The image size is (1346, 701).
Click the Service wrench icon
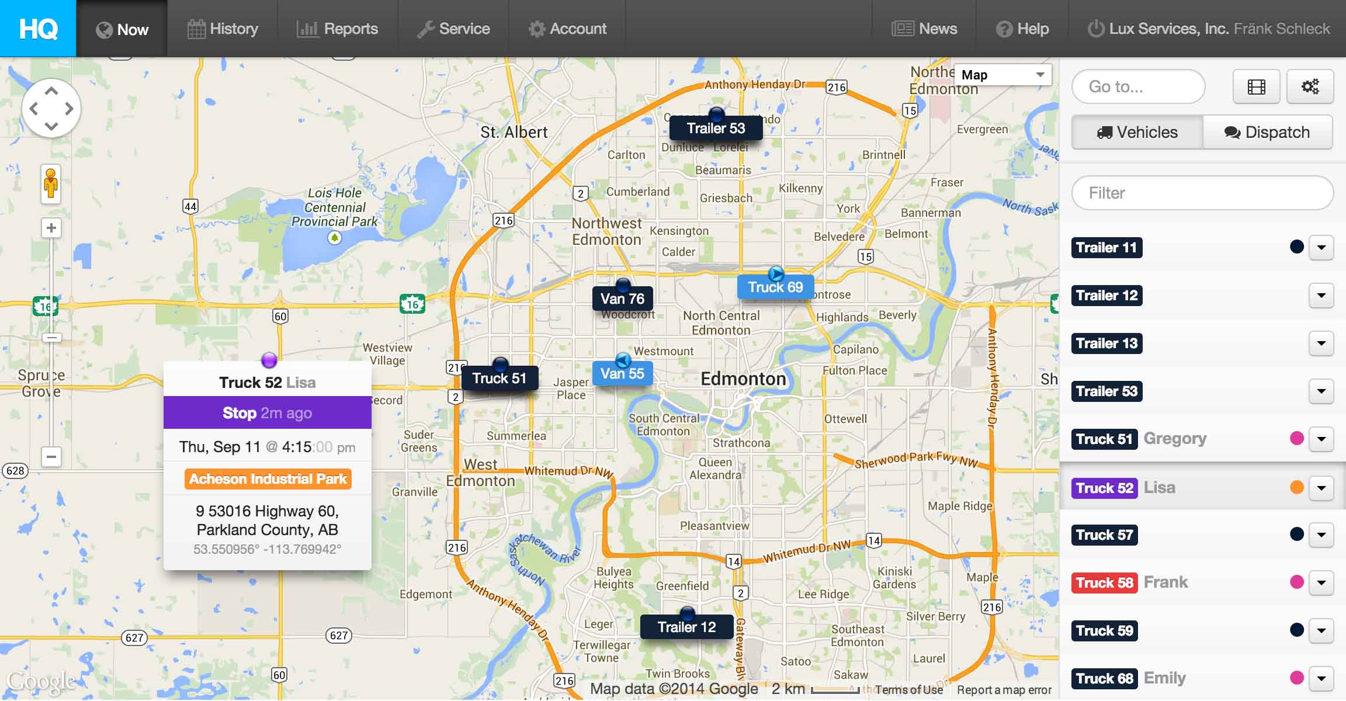click(426, 28)
